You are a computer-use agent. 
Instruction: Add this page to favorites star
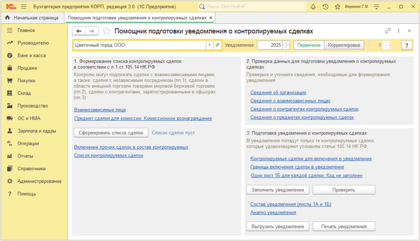tap(107, 31)
